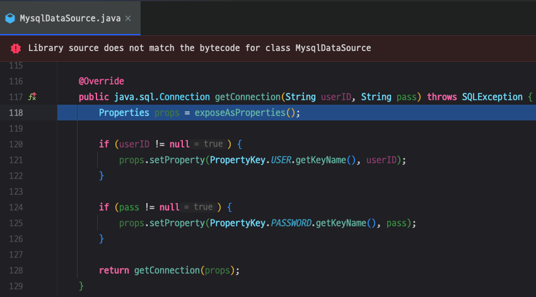Click the class file icon on MysqlDataSource.java tab

[x=10, y=18]
